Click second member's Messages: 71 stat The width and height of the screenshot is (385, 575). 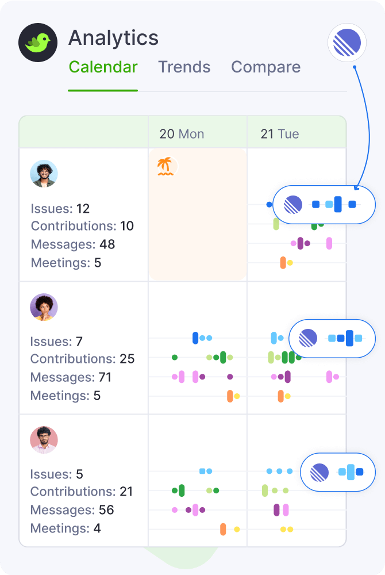pos(71,377)
